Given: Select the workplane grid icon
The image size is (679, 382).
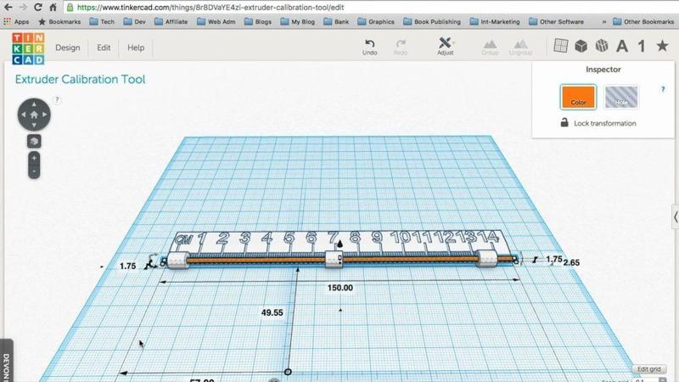Looking at the screenshot, I should tap(560, 46).
